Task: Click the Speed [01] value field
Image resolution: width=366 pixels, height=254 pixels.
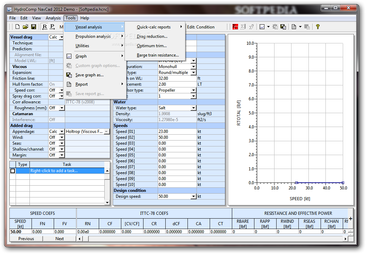Action: click(x=177, y=132)
